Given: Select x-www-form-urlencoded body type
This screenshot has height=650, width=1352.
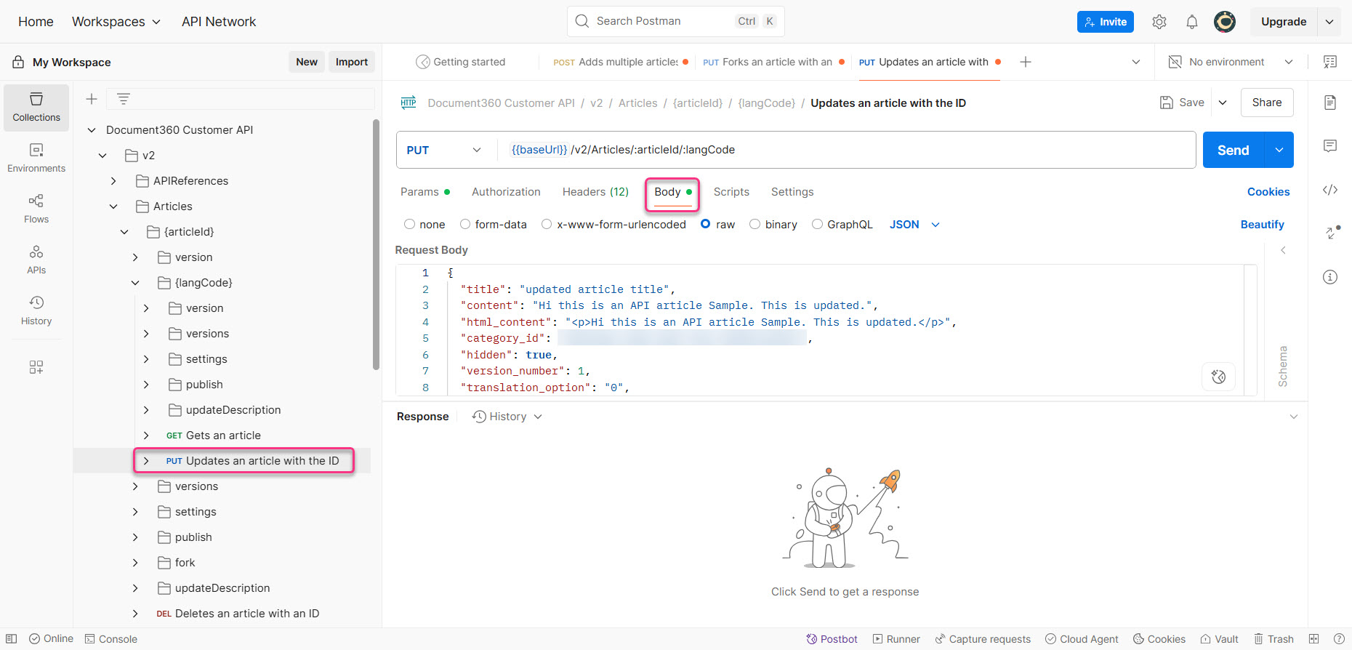Looking at the screenshot, I should pos(547,225).
